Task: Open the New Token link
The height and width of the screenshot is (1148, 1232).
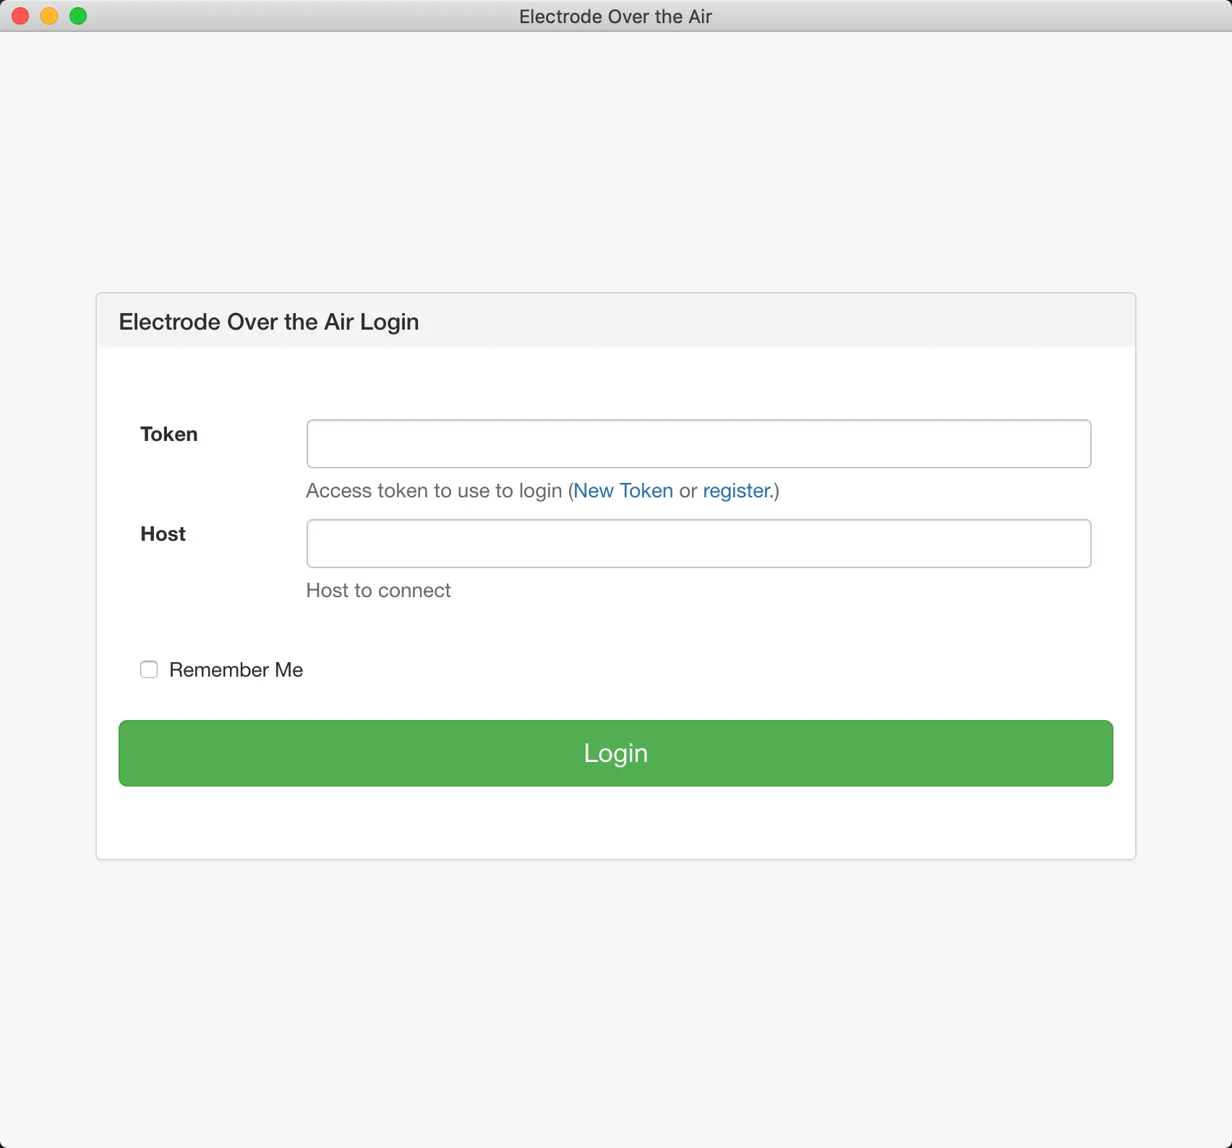Action: [623, 491]
